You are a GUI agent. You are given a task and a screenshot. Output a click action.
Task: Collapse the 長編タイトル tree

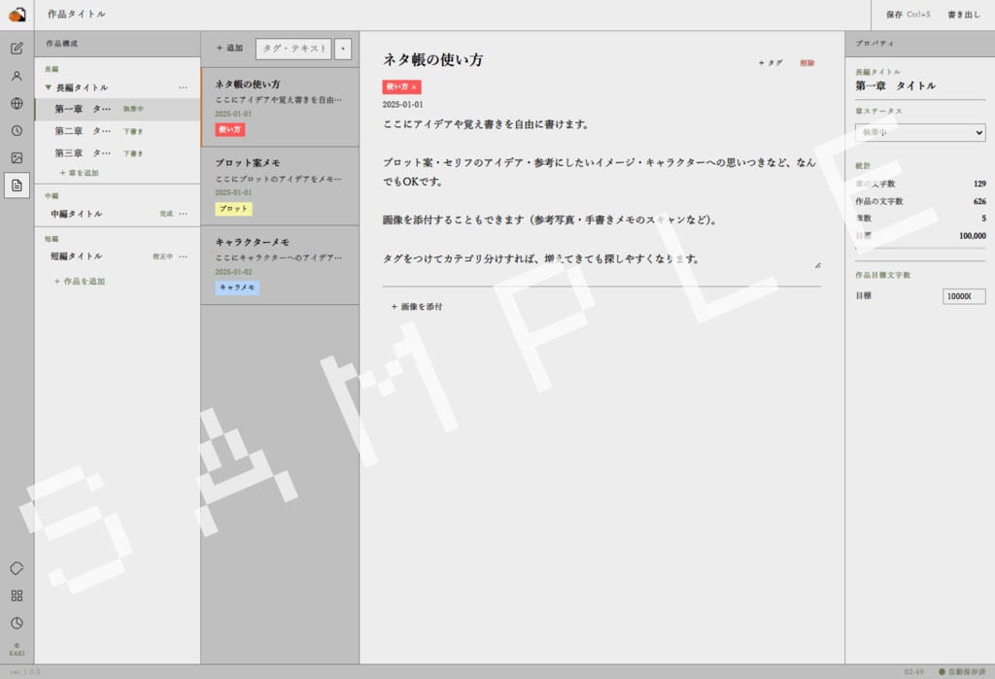[x=49, y=87]
